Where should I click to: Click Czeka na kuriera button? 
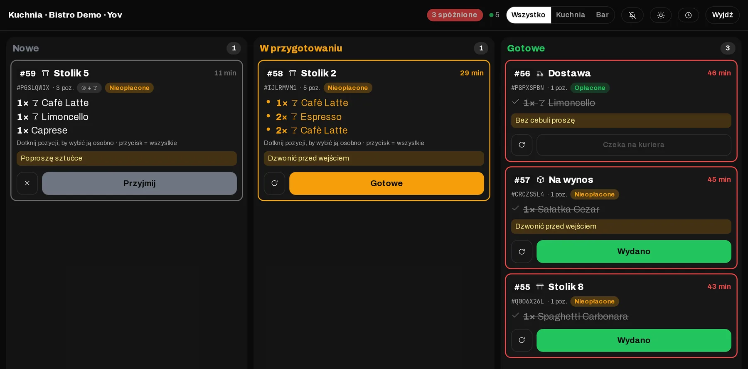click(634, 145)
